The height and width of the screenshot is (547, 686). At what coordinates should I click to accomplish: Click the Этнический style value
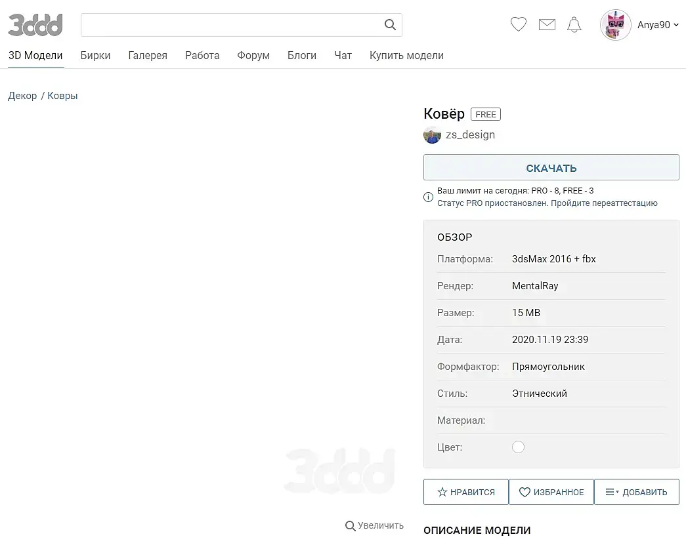pos(540,394)
